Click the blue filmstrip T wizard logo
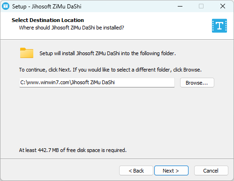 click(219, 26)
